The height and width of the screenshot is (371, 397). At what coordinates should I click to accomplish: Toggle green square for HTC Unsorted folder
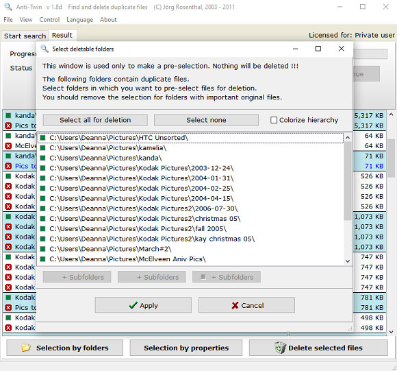43,138
